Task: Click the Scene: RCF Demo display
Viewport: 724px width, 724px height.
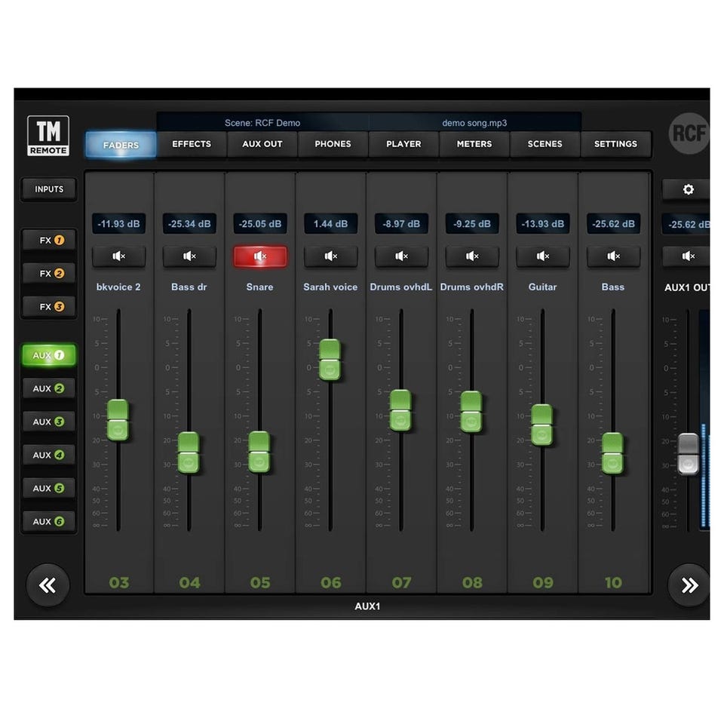Action: click(x=262, y=123)
